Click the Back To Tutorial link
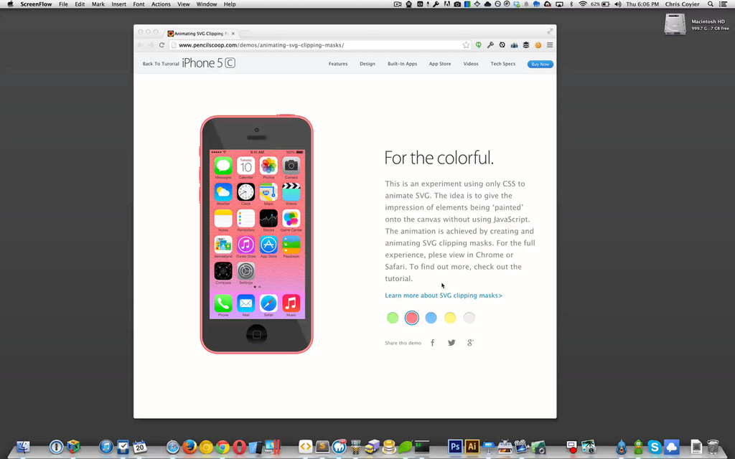The image size is (735, 459). pos(161,64)
